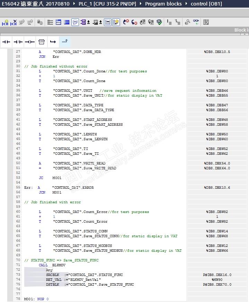Image resolution: width=249 pixels, height=303 pixels.
Task: Click "CONTROL_DAT".DONE_NDR on line 27
Action: tap(77, 52)
